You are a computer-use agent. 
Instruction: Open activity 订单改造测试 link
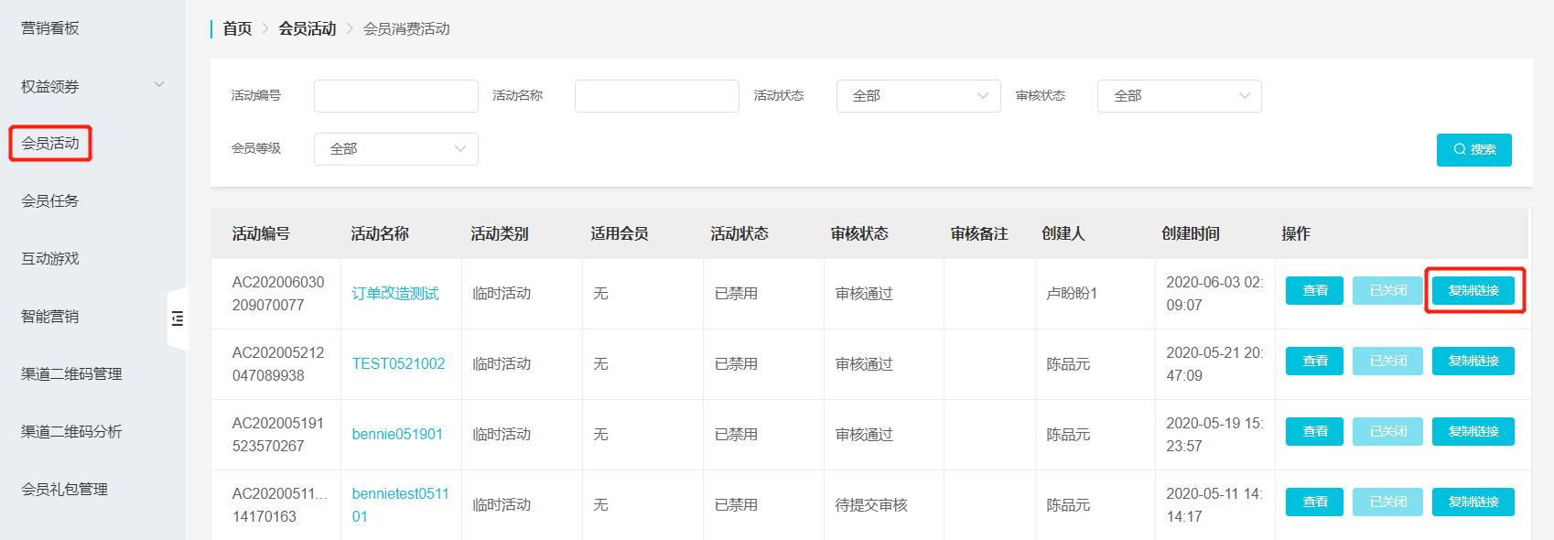coord(395,294)
